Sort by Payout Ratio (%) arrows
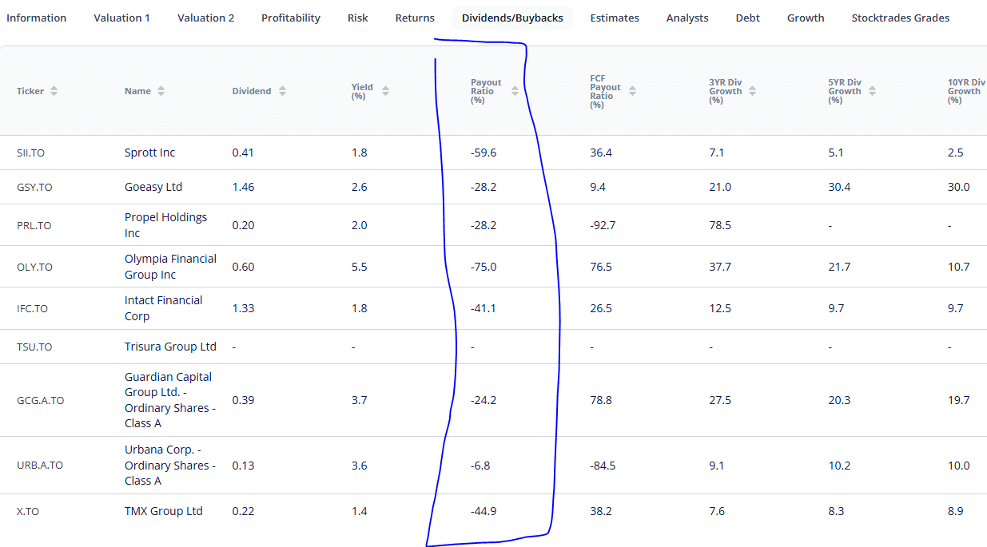Viewport: 987px width, 547px height. (x=515, y=91)
